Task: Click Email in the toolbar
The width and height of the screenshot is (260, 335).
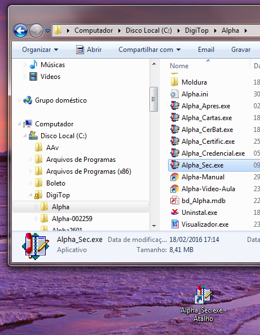Action: [206, 50]
